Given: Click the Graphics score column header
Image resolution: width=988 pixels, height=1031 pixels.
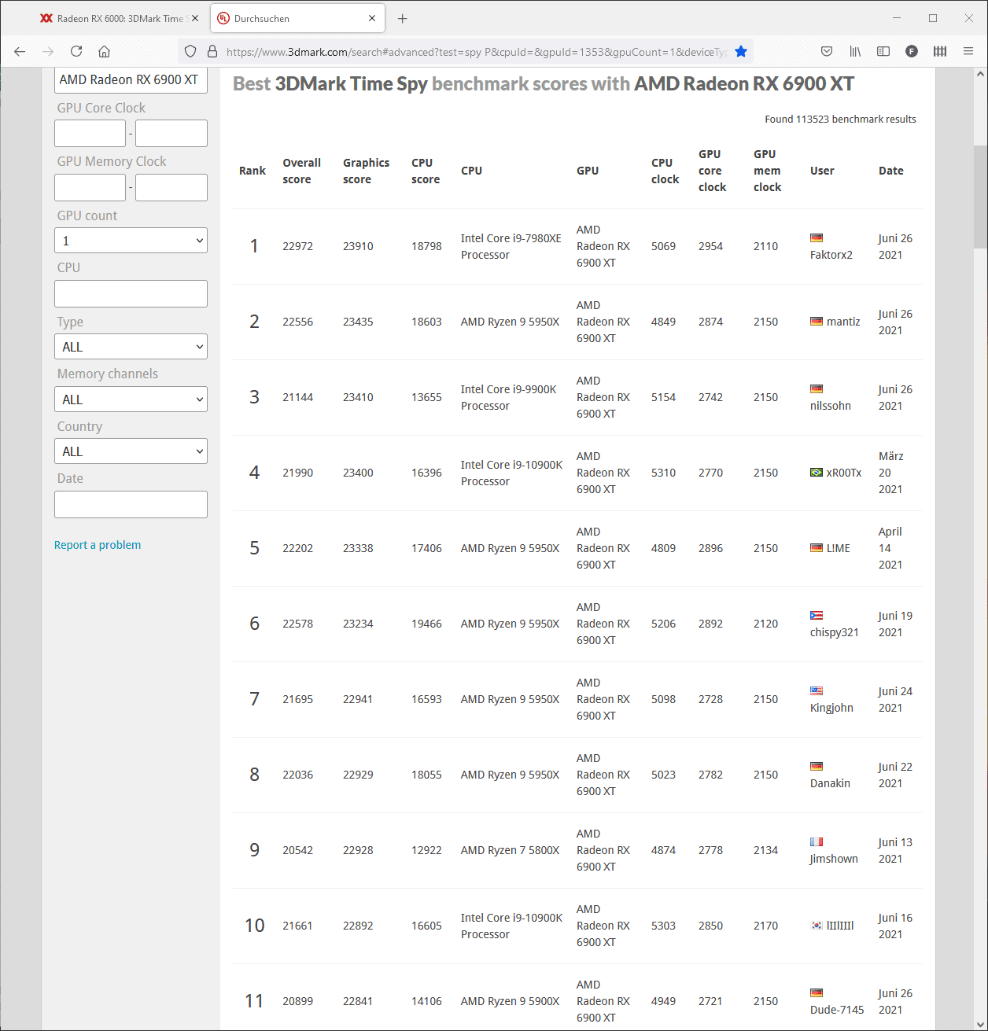Looking at the screenshot, I should coord(366,171).
